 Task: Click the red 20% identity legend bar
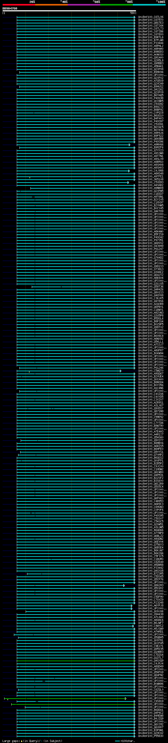coord(19,5)
